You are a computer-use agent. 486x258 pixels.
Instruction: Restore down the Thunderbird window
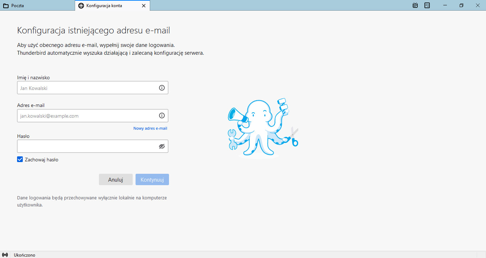click(461, 5)
